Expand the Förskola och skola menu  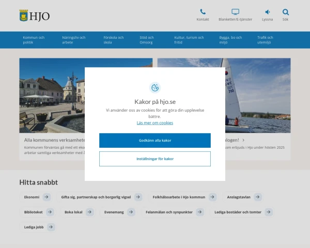(114, 40)
